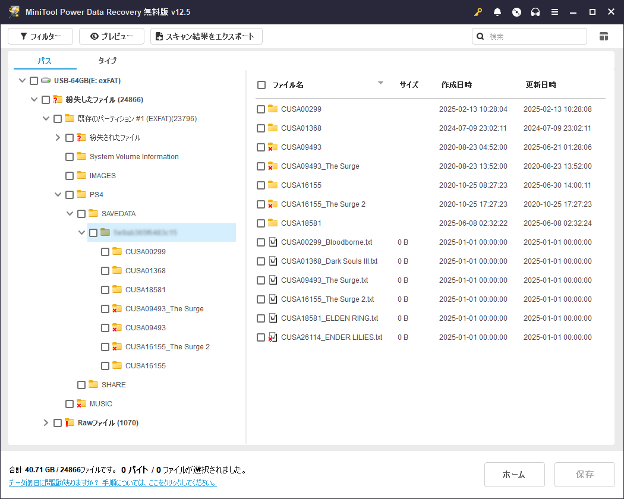Select CUSA18581 folder in tree
Image resolution: width=624 pixels, height=499 pixels.
(145, 290)
